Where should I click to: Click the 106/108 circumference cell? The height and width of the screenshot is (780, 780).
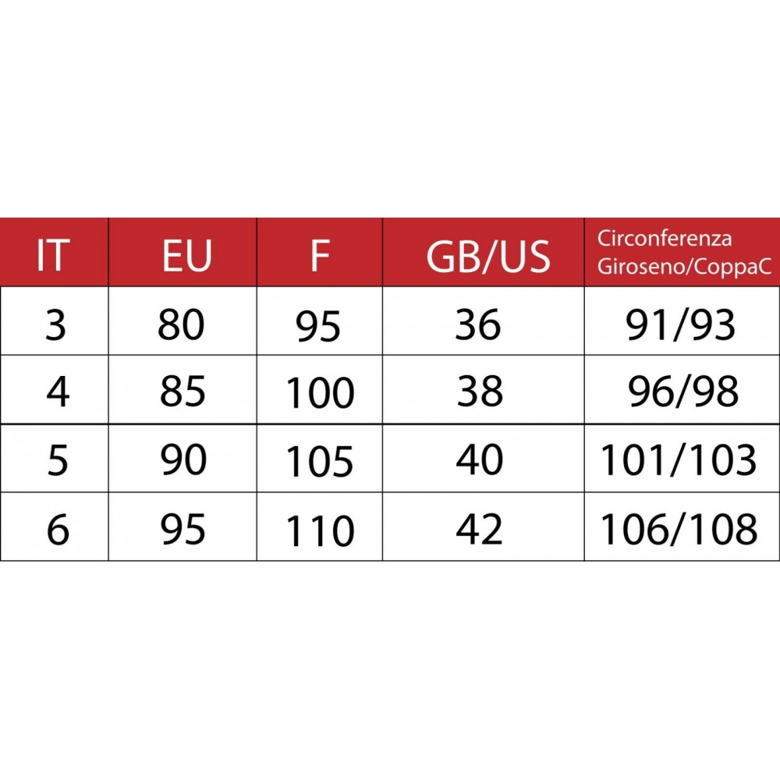tap(679, 528)
